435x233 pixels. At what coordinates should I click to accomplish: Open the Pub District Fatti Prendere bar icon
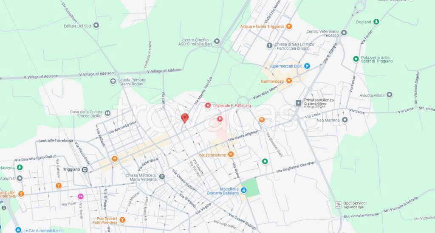[x=122, y=220]
